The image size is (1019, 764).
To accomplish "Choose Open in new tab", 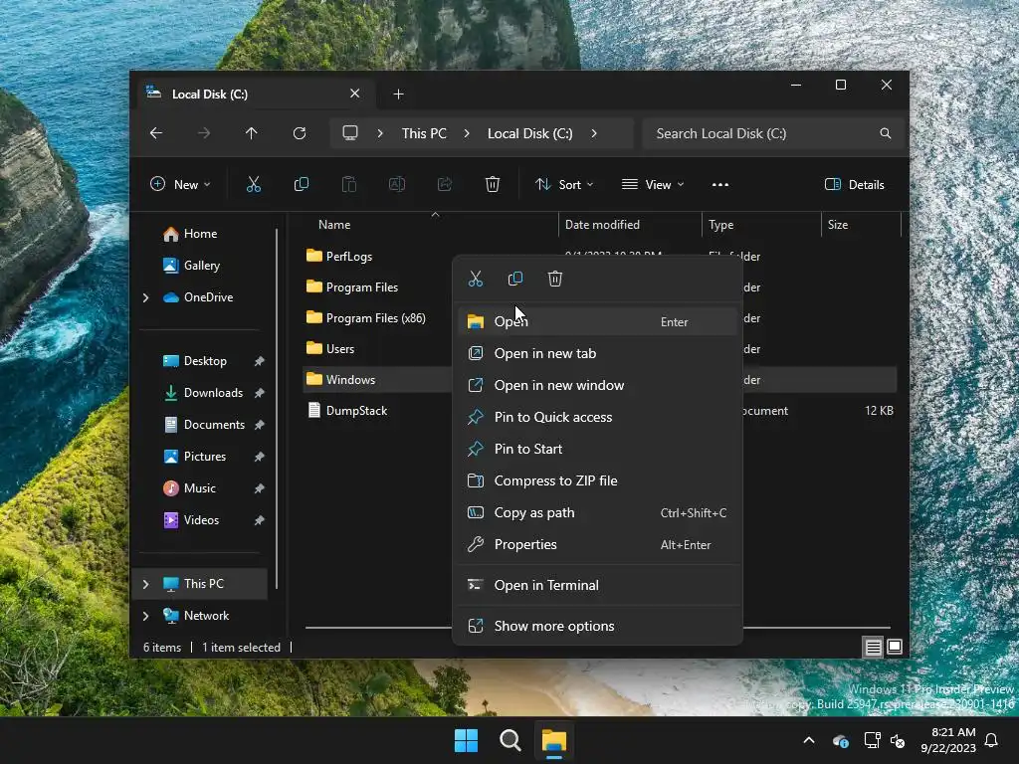I will (x=597, y=353).
